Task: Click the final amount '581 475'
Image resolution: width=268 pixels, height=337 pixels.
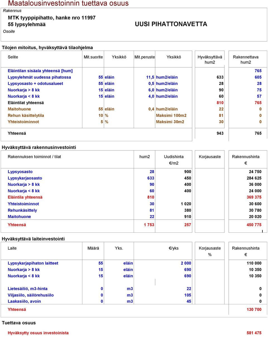Action: (254, 333)
